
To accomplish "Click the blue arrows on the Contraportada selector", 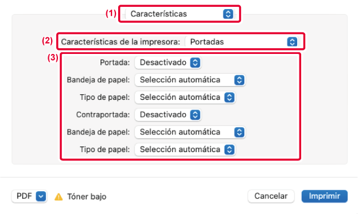I will [x=195, y=115].
